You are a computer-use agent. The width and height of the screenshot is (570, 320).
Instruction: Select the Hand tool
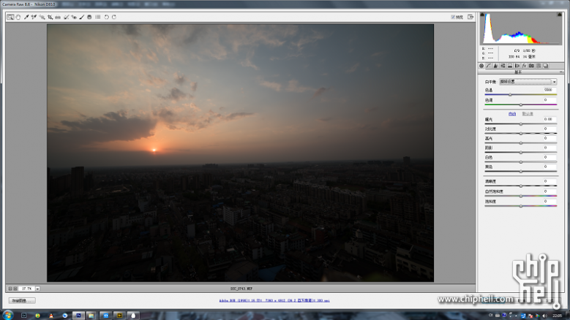(x=18, y=17)
